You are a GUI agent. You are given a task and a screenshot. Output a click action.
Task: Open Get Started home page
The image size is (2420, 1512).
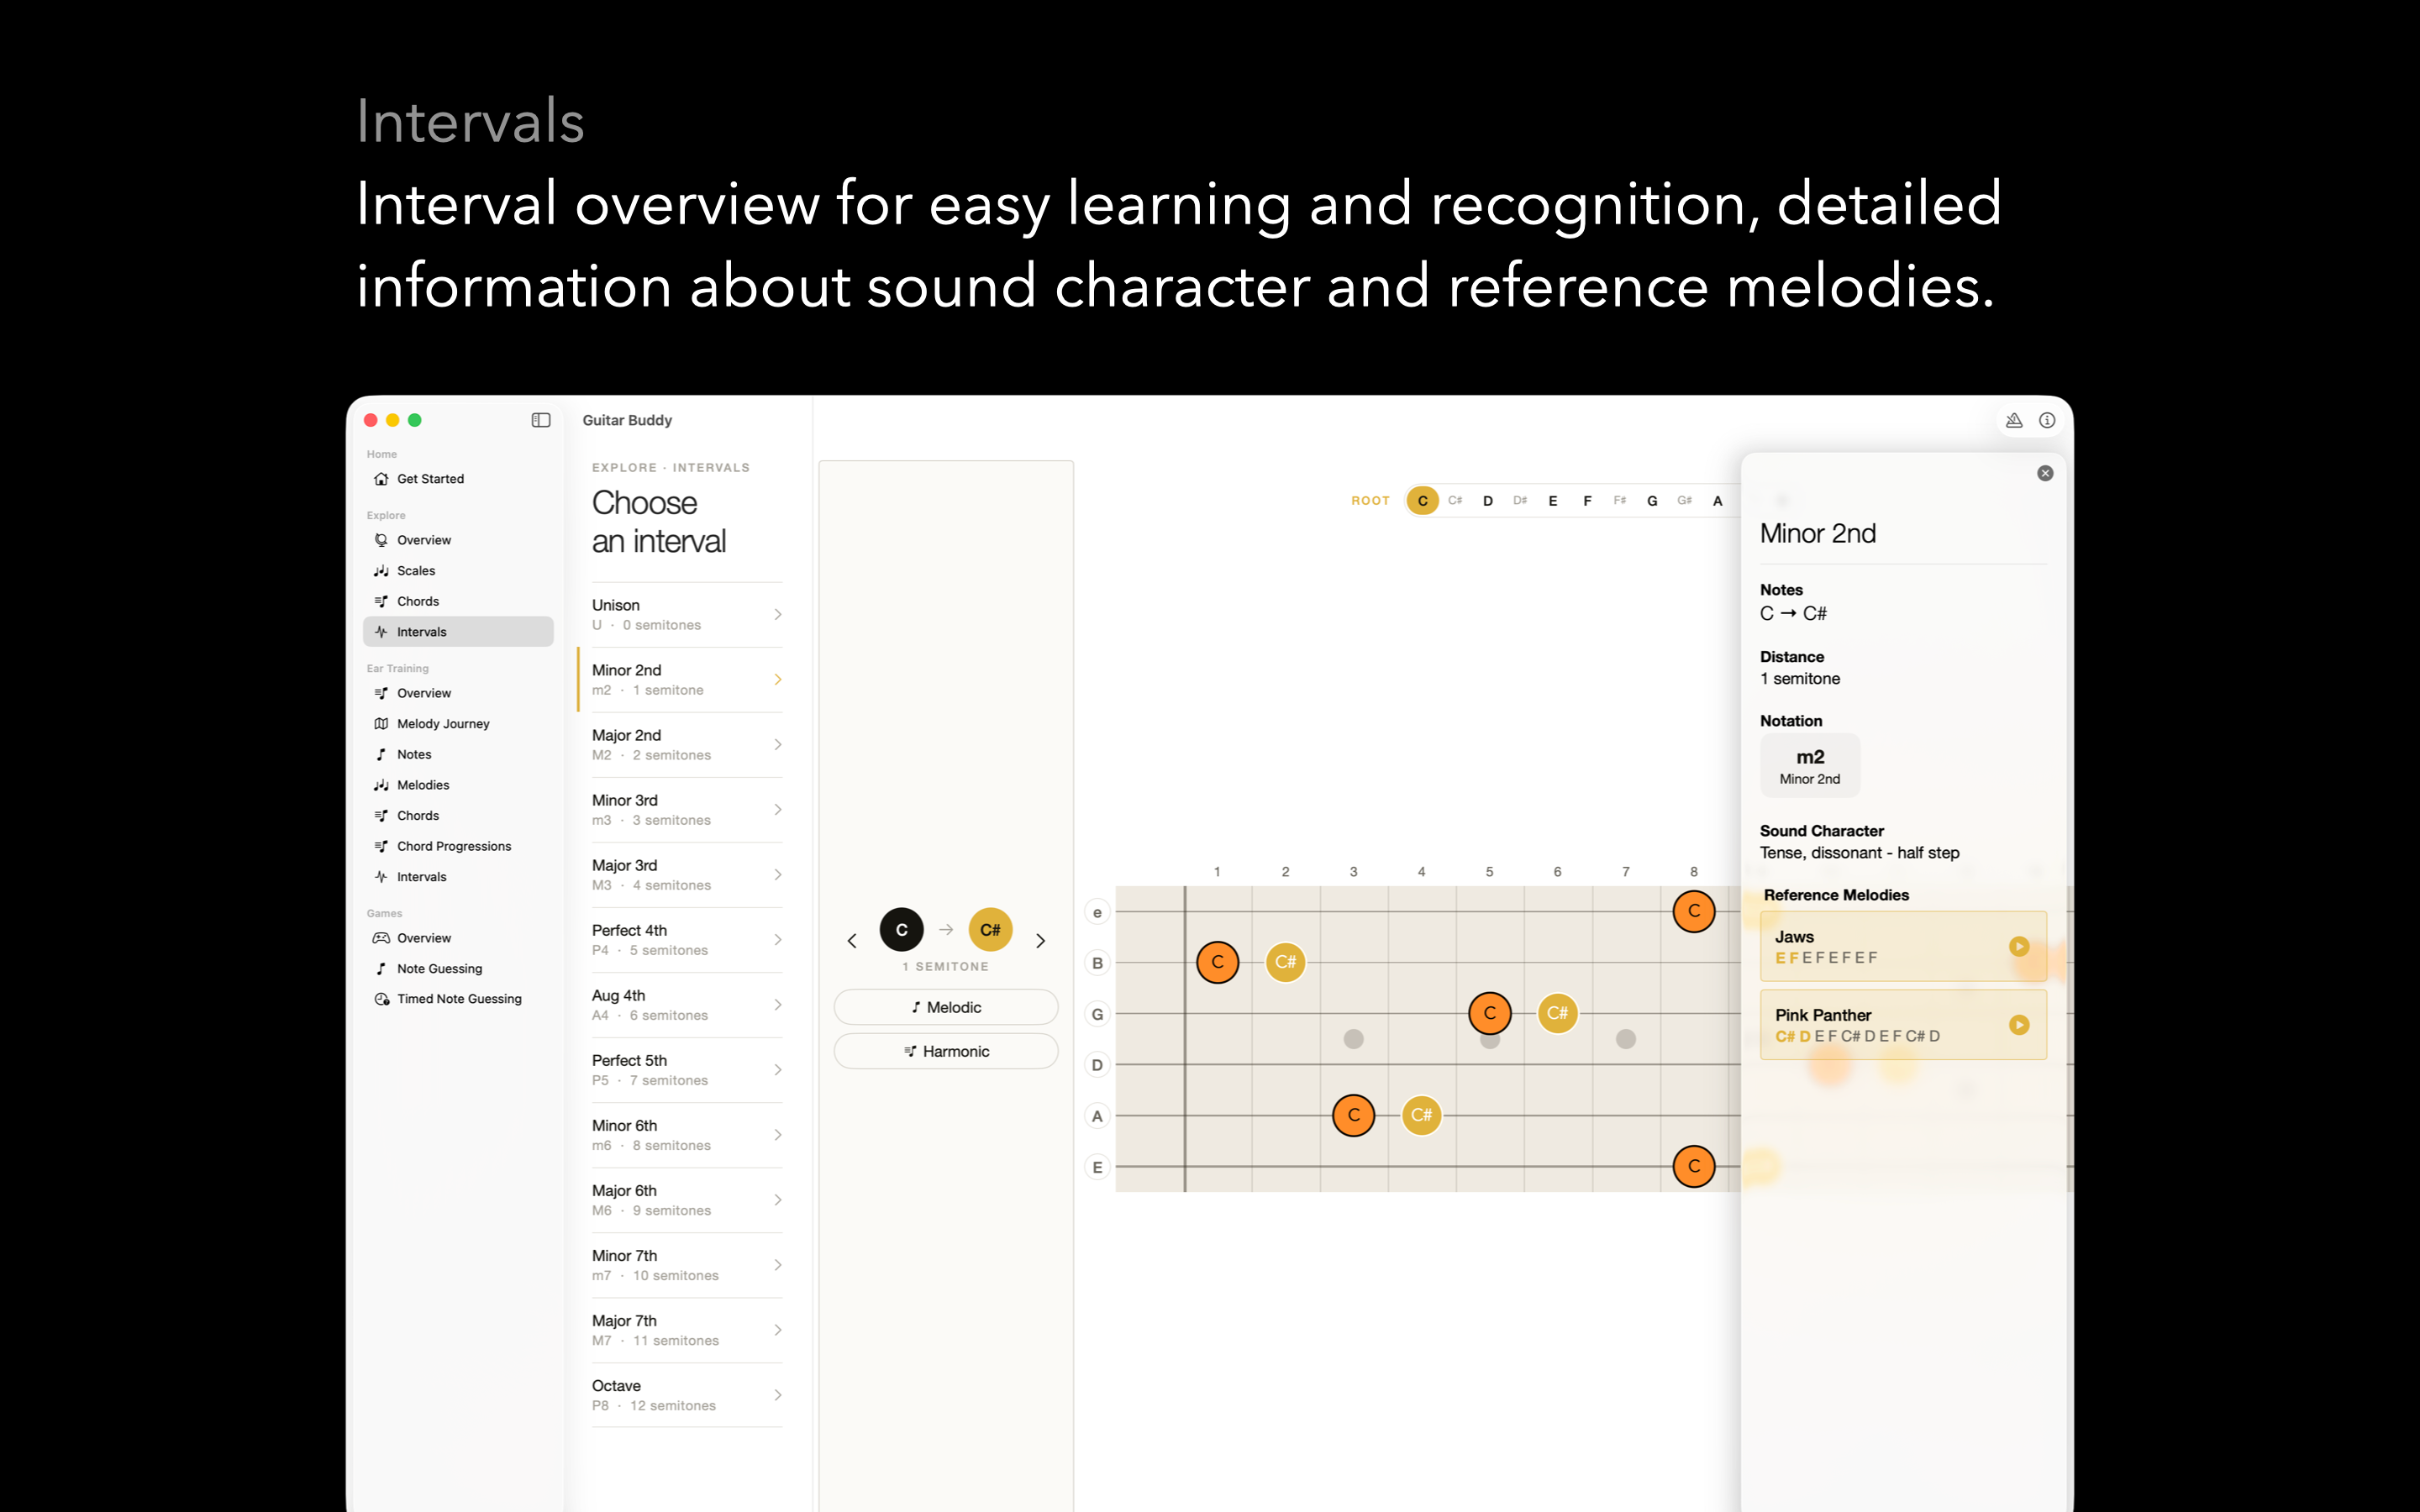458,479
